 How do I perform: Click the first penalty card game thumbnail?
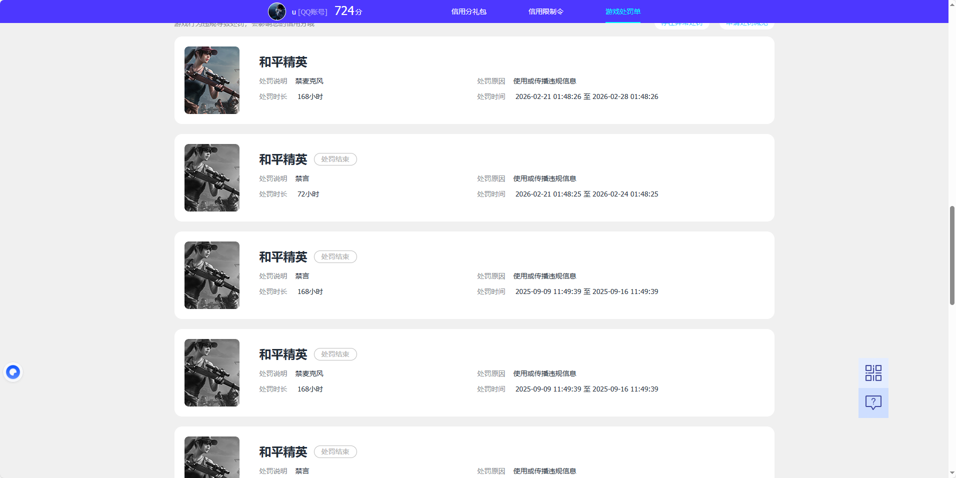tap(211, 80)
